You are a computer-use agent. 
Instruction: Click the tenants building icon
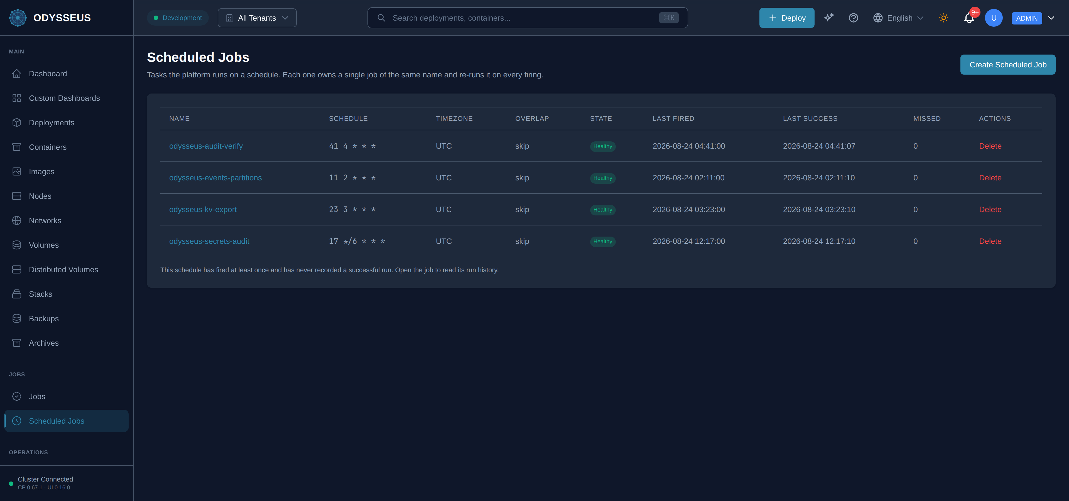click(x=229, y=18)
